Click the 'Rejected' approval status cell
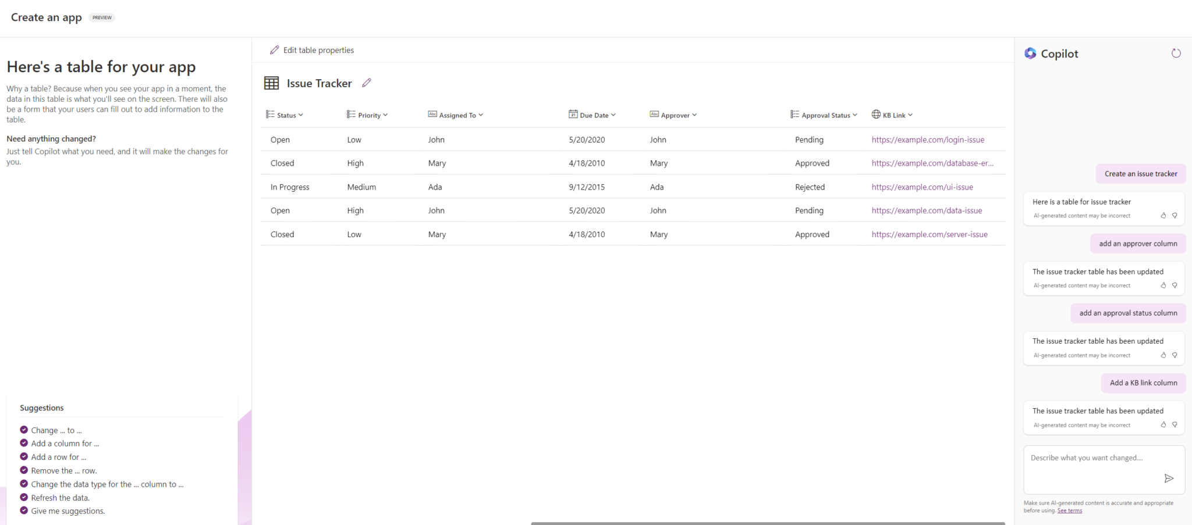The height and width of the screenshot is (525, 1192). coord(810,187)
